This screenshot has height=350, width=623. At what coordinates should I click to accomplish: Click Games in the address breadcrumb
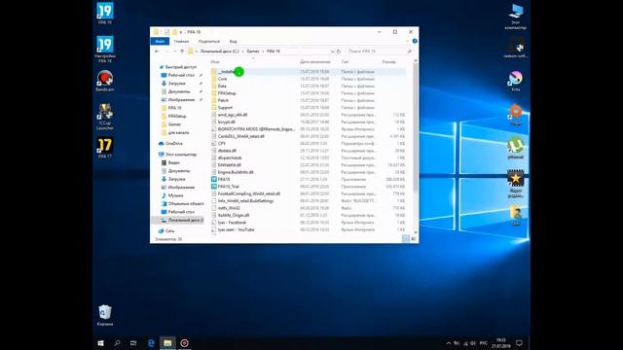(253, 52)
